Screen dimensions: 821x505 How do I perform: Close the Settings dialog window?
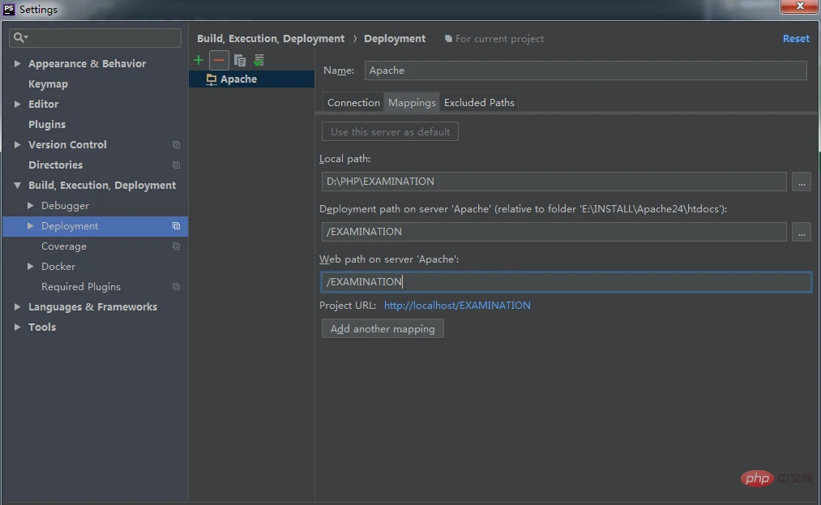[800, 6]
